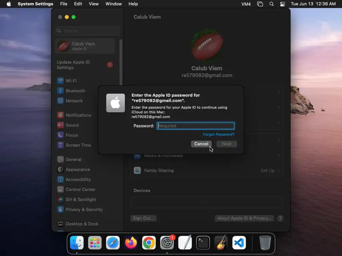Launch Visual Studio Code from Dock

tap(239, 243)
